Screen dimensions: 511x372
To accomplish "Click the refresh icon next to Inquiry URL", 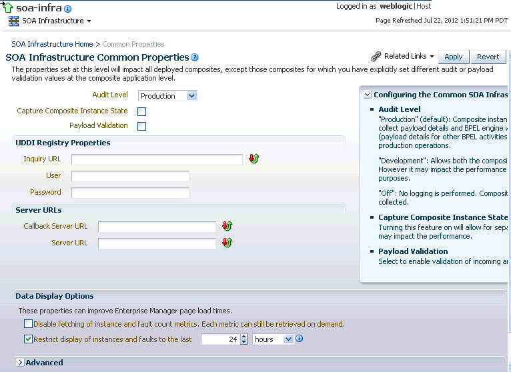I will [254, 159].
